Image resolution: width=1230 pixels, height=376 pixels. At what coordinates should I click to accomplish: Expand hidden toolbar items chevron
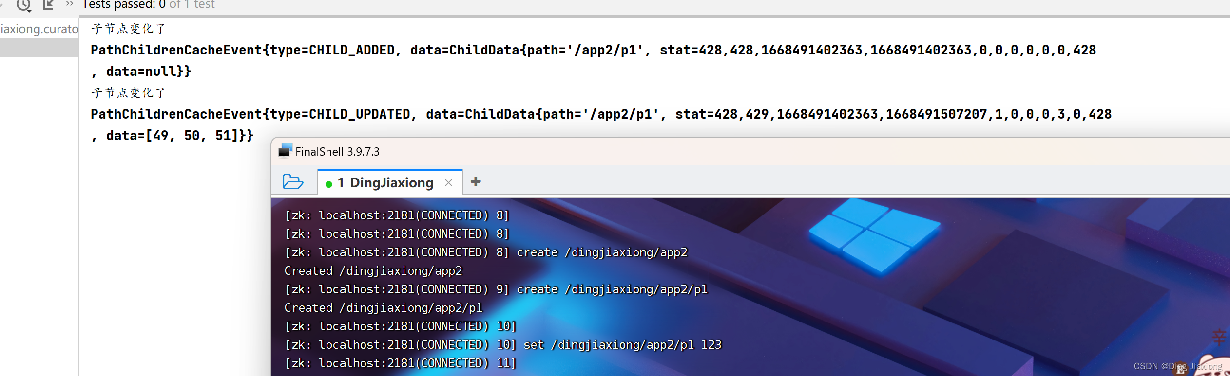[69, 4]
